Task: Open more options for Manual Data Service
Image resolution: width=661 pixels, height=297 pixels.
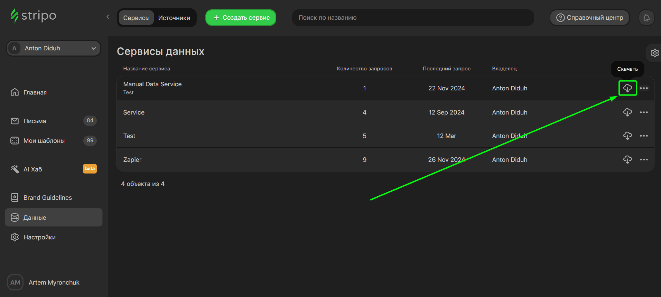Action: coord(644,88)
